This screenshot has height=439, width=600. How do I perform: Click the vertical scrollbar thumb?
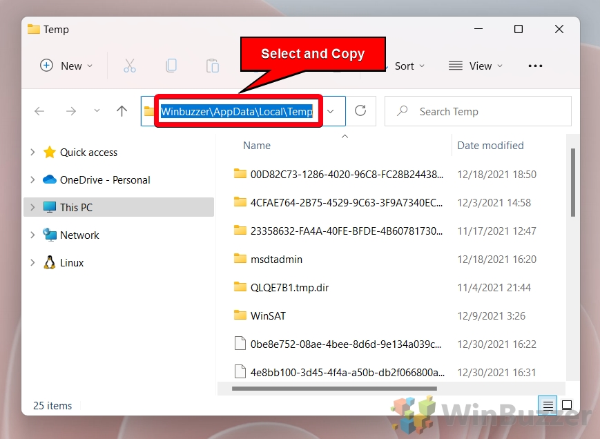tap(573, 182)
